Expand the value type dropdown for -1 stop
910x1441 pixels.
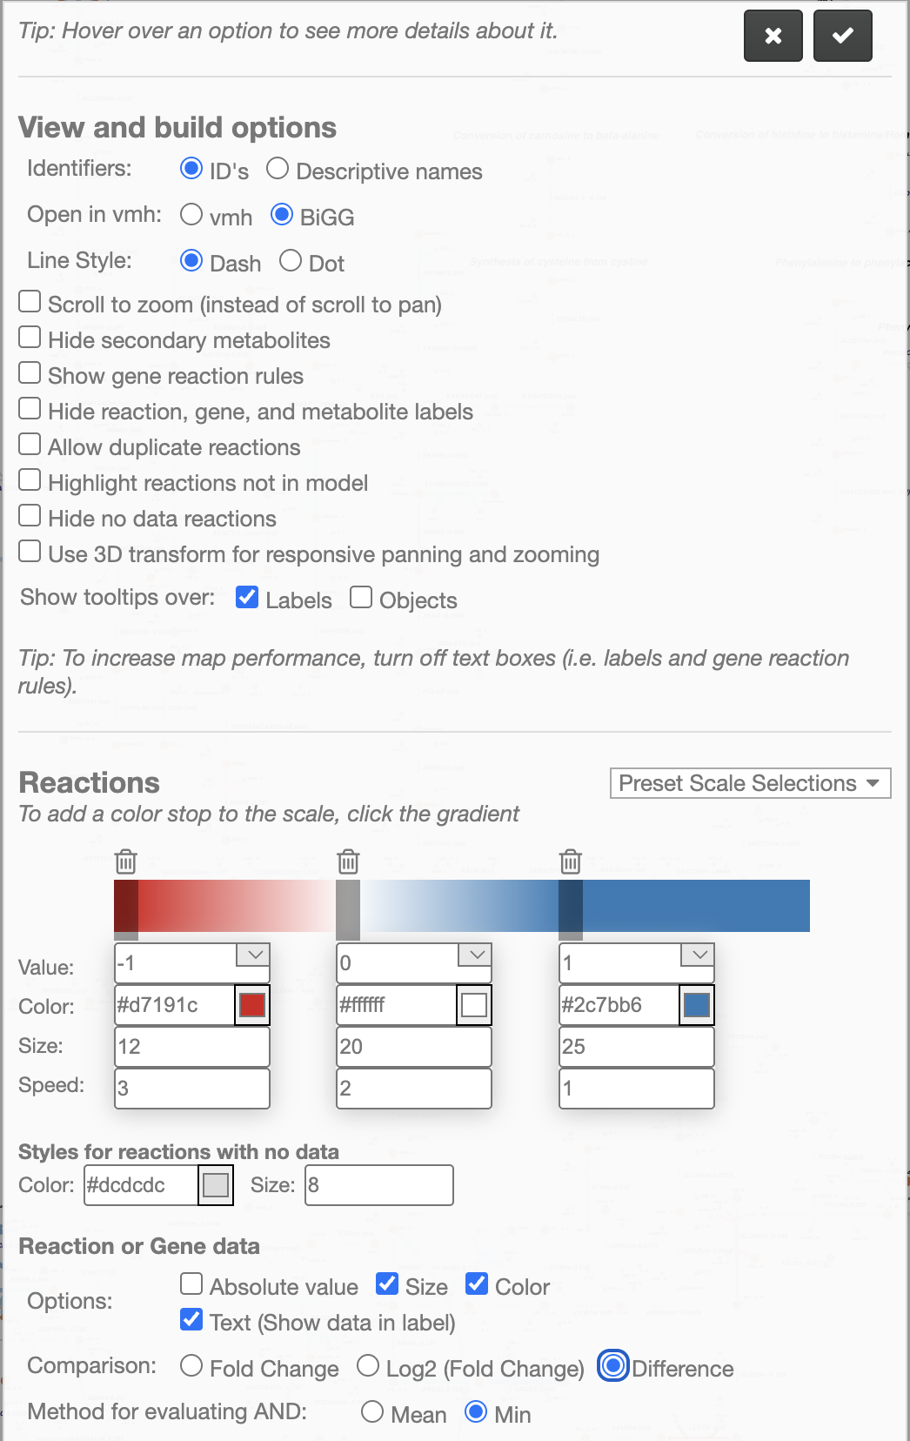coord(254,955)
